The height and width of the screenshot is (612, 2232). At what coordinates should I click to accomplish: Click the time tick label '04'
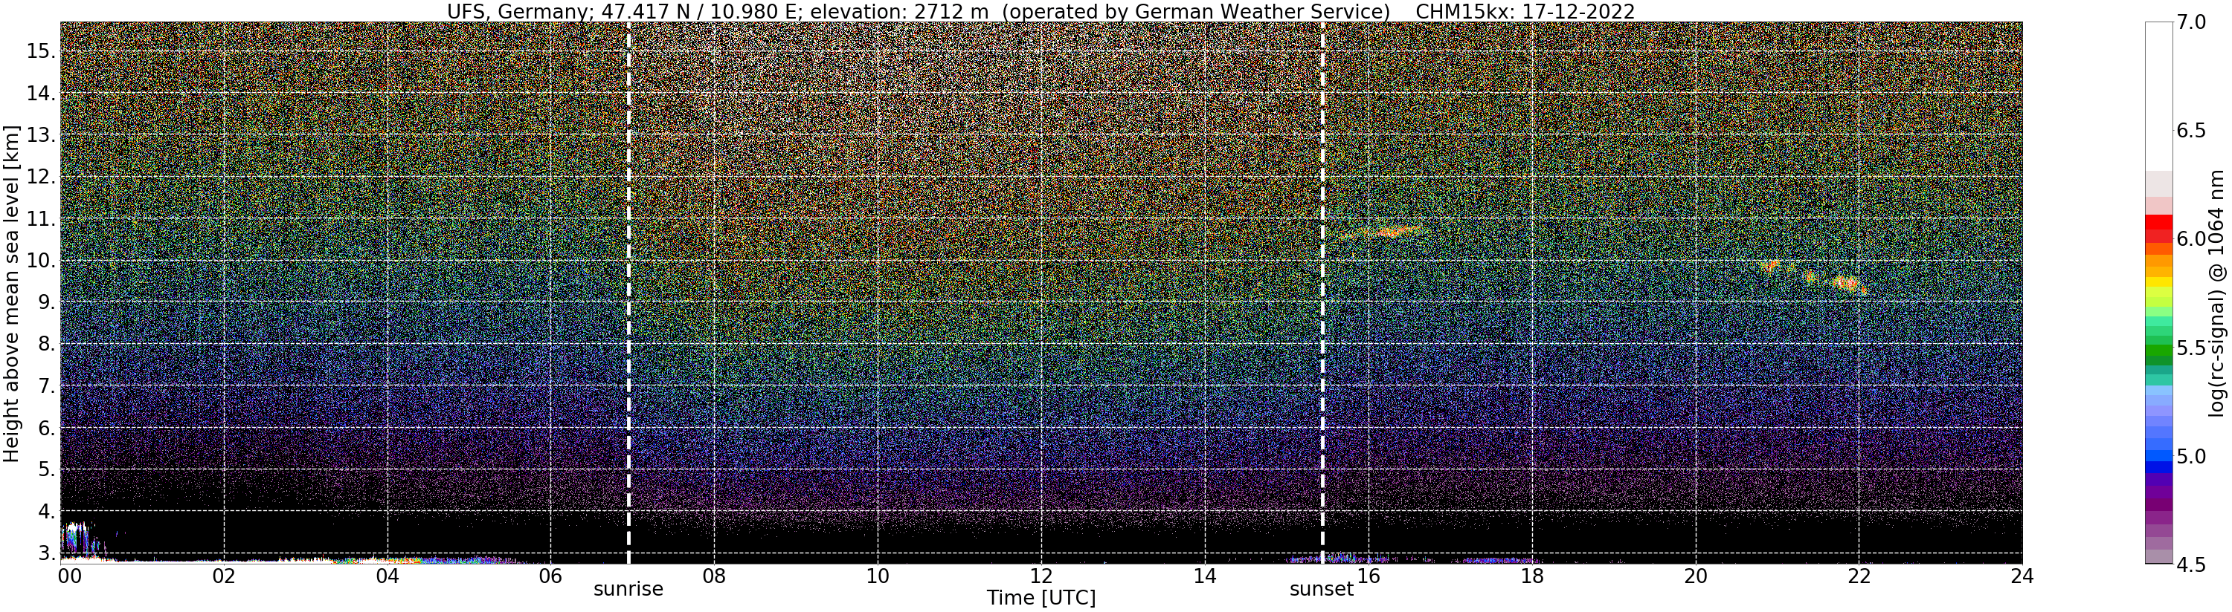pos(387,576)
